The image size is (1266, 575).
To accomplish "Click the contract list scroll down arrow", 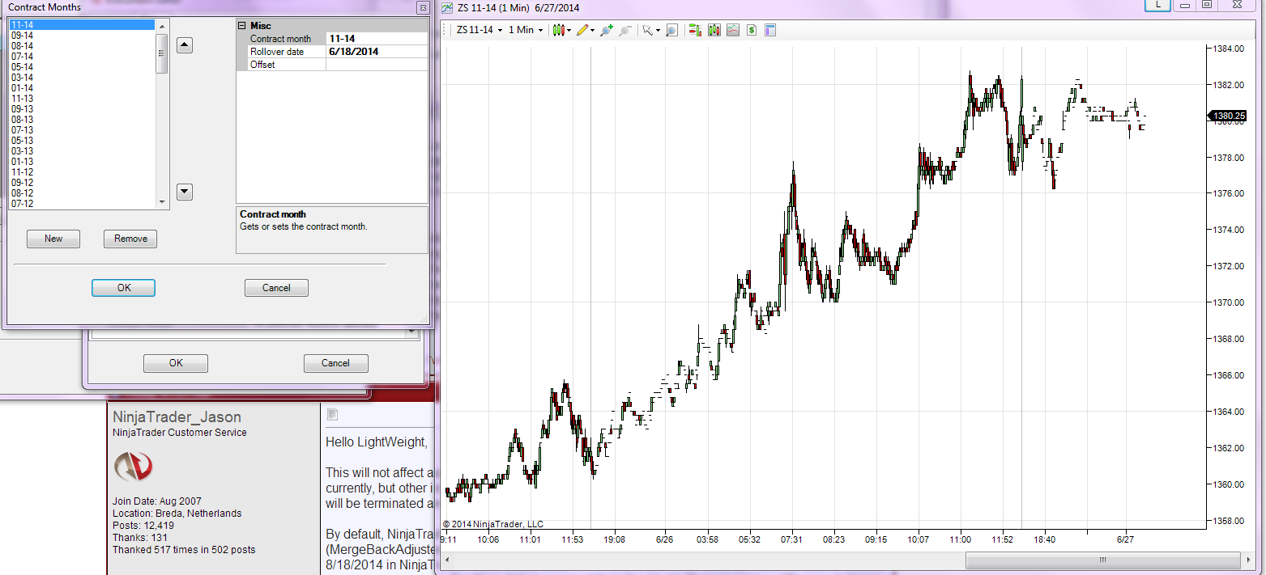I will (162, 202).
